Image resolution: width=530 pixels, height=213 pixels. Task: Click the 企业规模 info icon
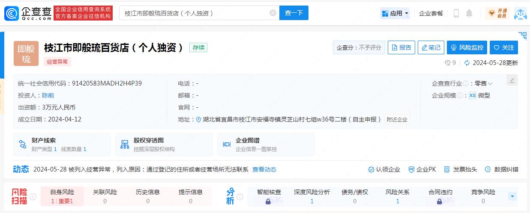(x=459, y=95)
